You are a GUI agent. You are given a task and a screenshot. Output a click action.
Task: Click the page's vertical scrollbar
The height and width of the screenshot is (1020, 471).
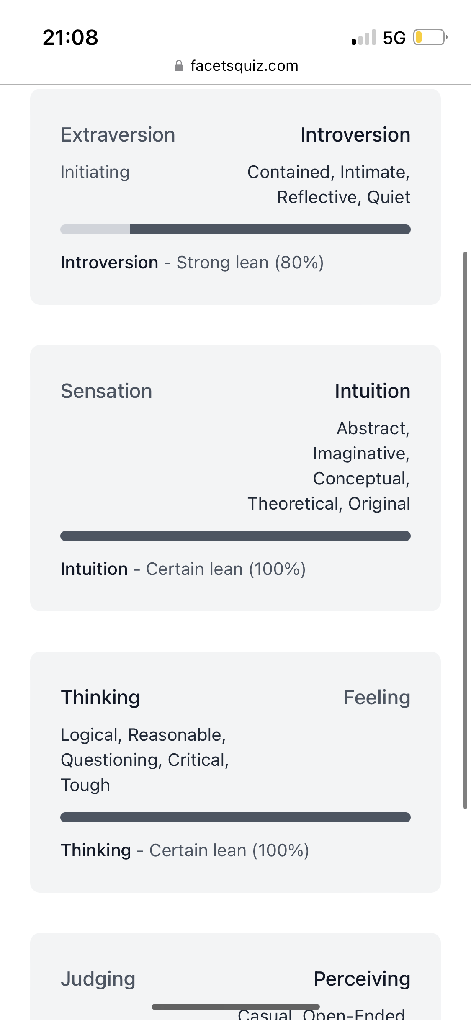tap(465, 530)
